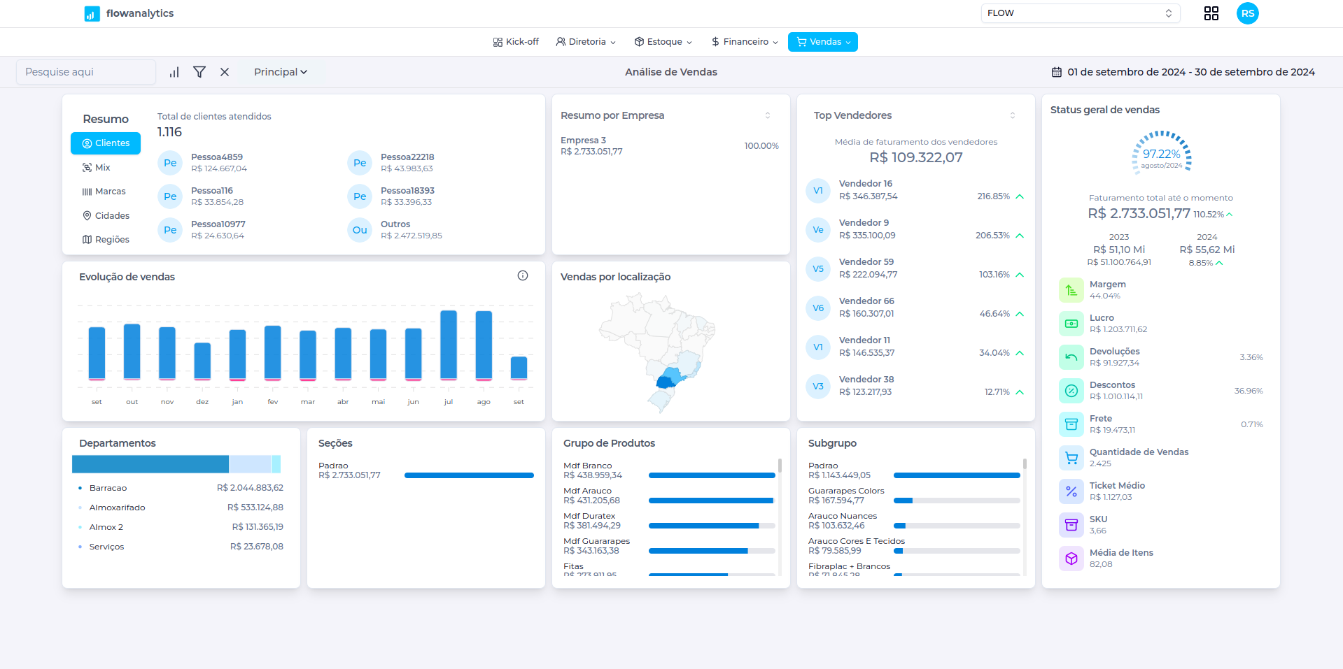Image resolution: width=1343 pixels, height=669 pixels.
Task: Click the SKU archive icon
Action: click(x=1071, y=525)
